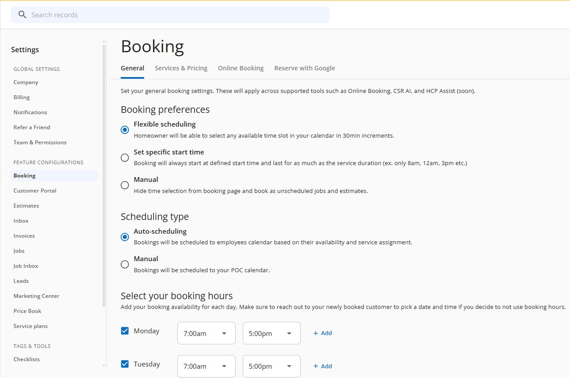Select Manual under Booking preferences
Image resolution: width=570 pixels, height=378 pixels.
coord(125,185)
